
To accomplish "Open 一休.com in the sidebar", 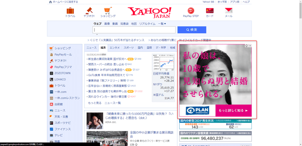I will 60,92.
